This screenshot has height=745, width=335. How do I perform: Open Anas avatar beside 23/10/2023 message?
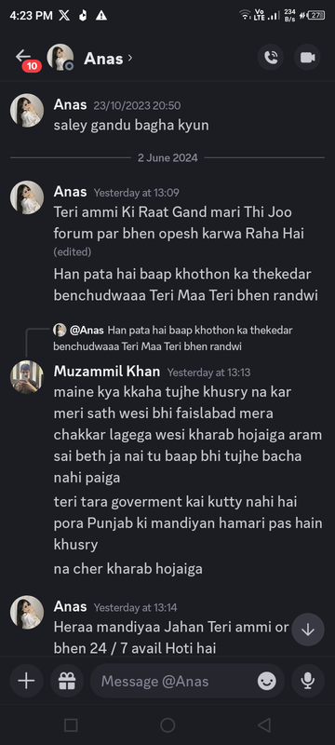point(27,110)
